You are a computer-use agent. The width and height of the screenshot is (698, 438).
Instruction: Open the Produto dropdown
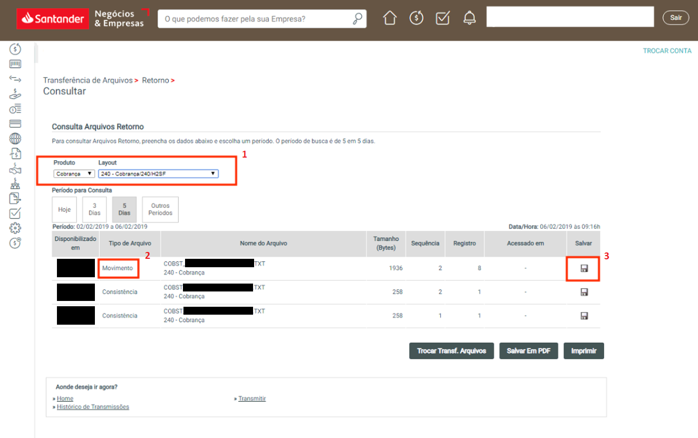[74, 173]
